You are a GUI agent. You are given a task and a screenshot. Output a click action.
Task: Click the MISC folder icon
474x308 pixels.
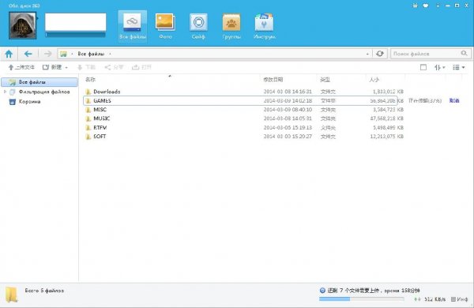tap(88, 110)
